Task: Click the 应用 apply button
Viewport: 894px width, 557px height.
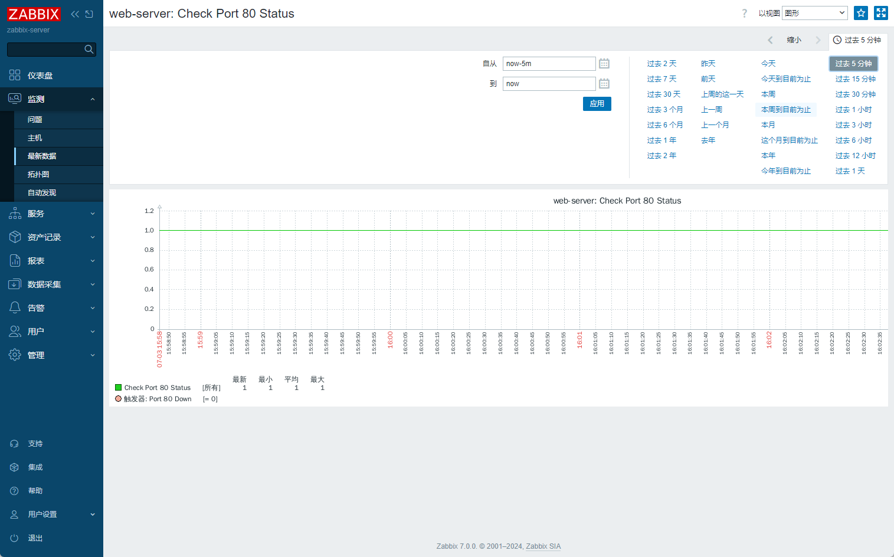Action: [597, 104]
